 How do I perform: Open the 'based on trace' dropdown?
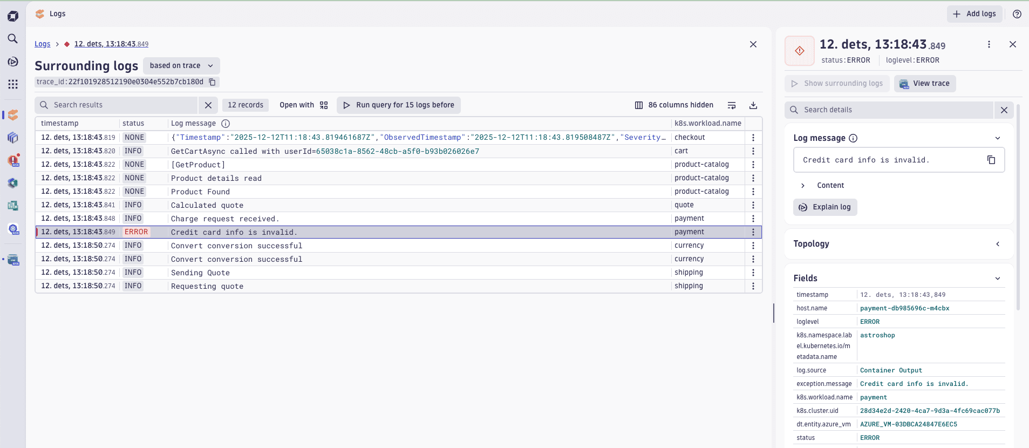pos(181,66)
